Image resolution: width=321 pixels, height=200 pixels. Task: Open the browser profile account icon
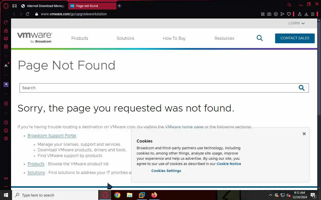pyautogui.click(x=299, y=14)
